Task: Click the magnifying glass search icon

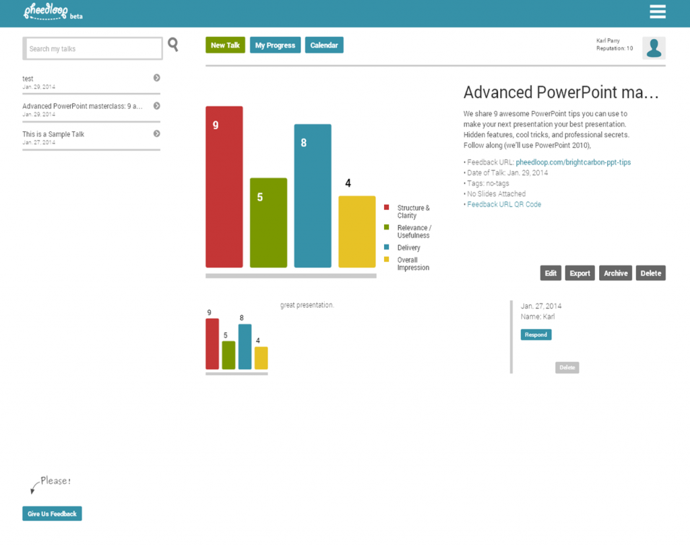Action: click(173, 45)
